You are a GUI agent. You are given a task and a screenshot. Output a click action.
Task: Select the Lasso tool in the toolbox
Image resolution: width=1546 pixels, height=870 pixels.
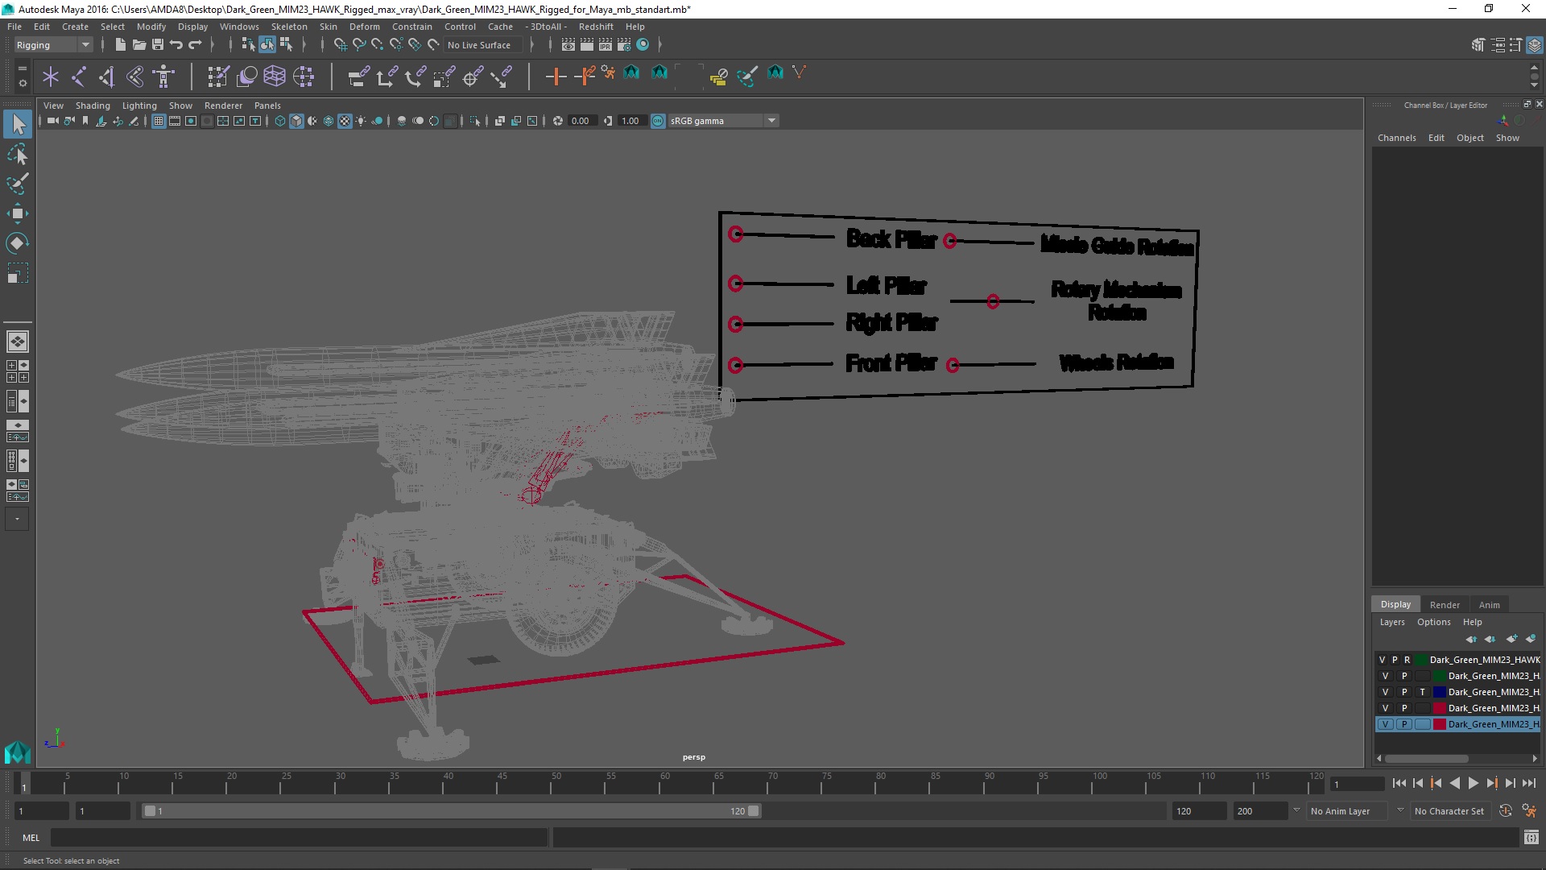17,154
